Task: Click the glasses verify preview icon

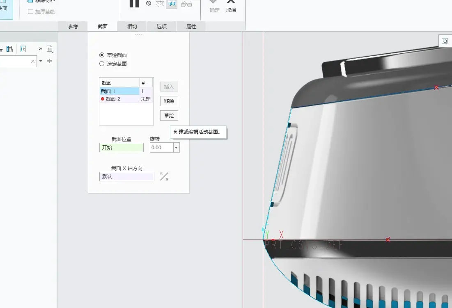Action: 186,4
